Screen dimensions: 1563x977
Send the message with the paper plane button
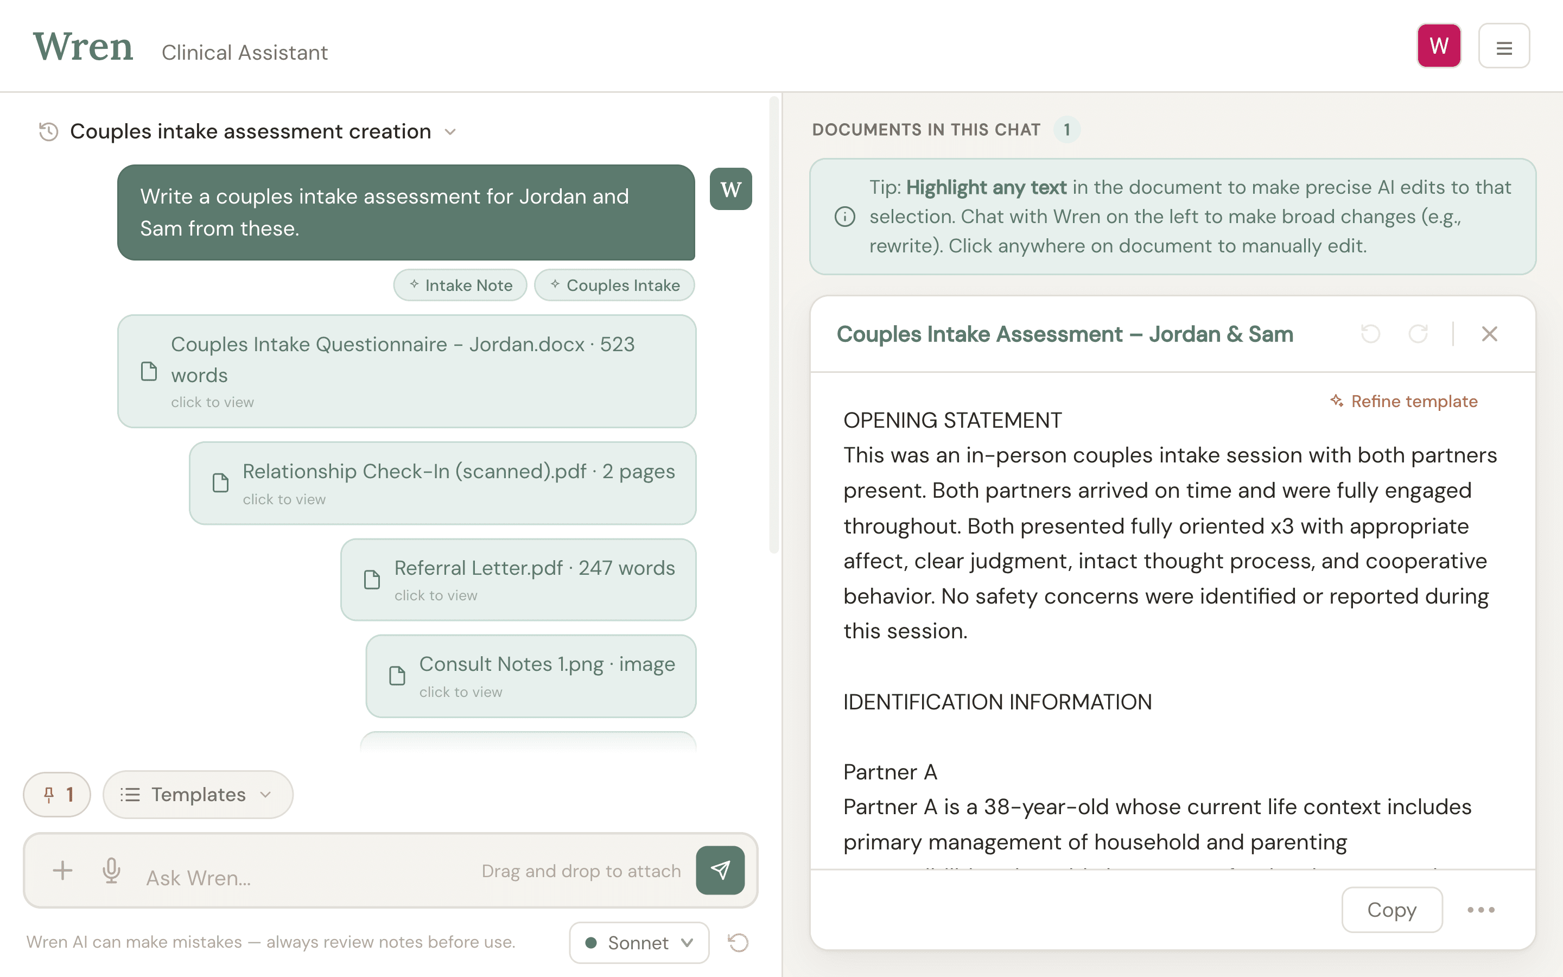(x=720, y=871)
